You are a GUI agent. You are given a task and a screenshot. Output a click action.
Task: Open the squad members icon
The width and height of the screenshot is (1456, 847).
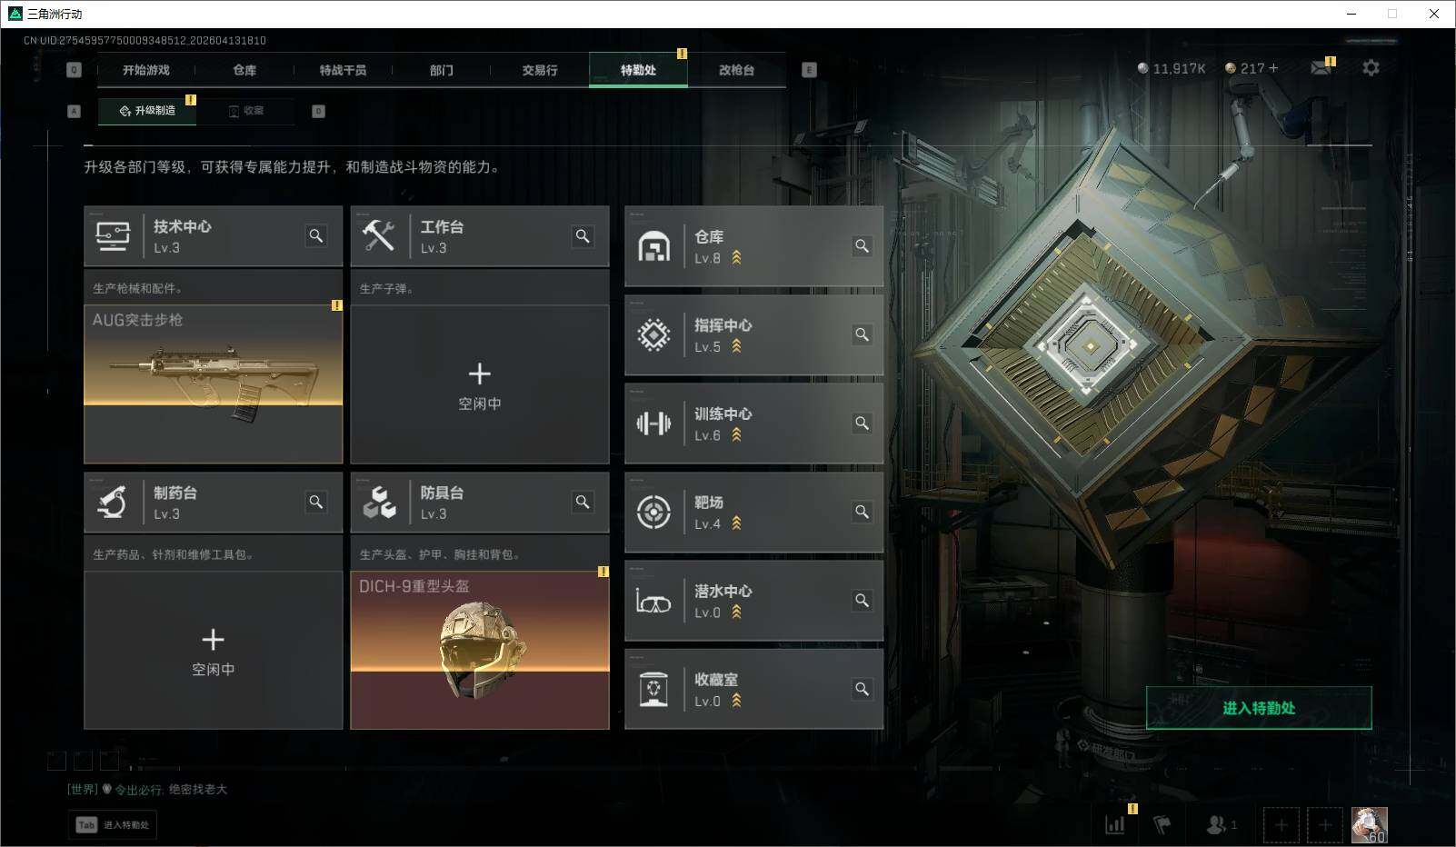point(1221,824)
